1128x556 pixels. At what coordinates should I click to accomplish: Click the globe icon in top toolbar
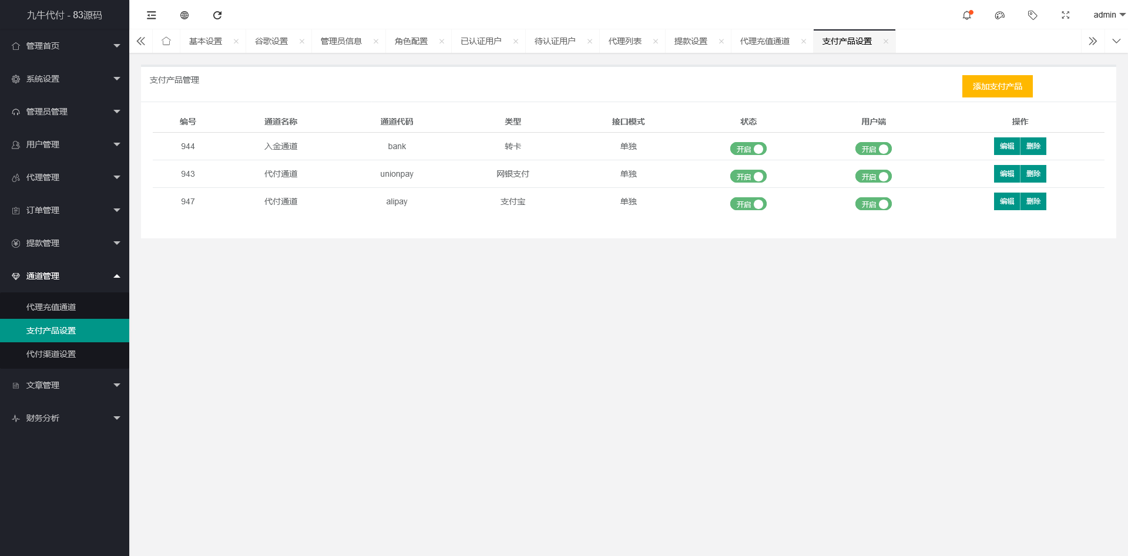click(184, 15)
